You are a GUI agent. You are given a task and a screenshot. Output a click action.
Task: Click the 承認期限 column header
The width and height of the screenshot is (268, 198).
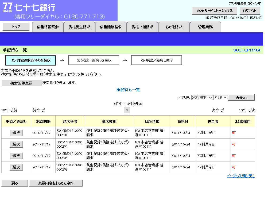(43, 121)
